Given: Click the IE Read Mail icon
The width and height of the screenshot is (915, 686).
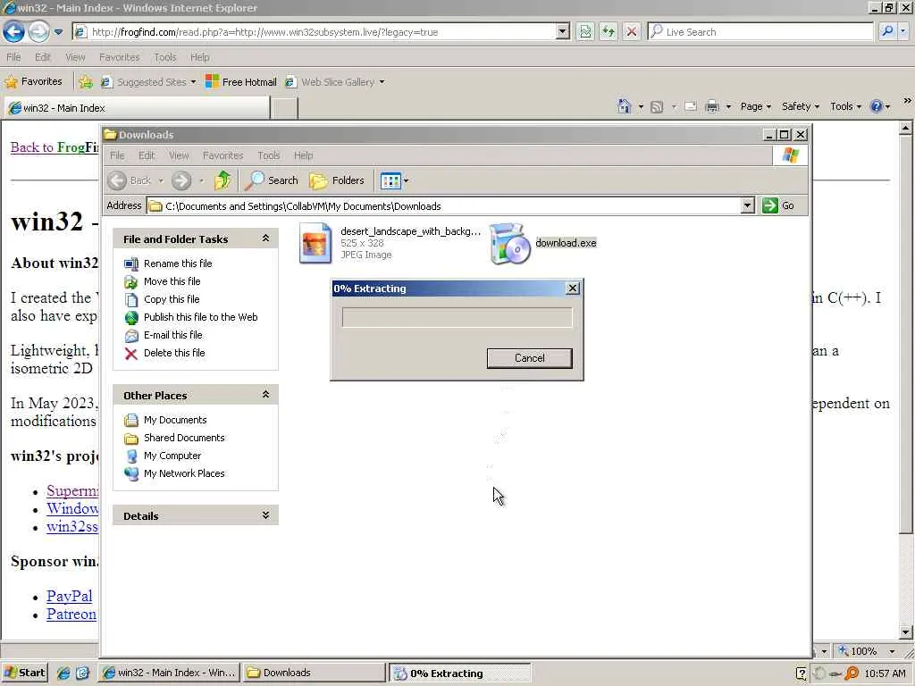Looking at the screenshot, I should pyautogui.click(x=691, y=107).
